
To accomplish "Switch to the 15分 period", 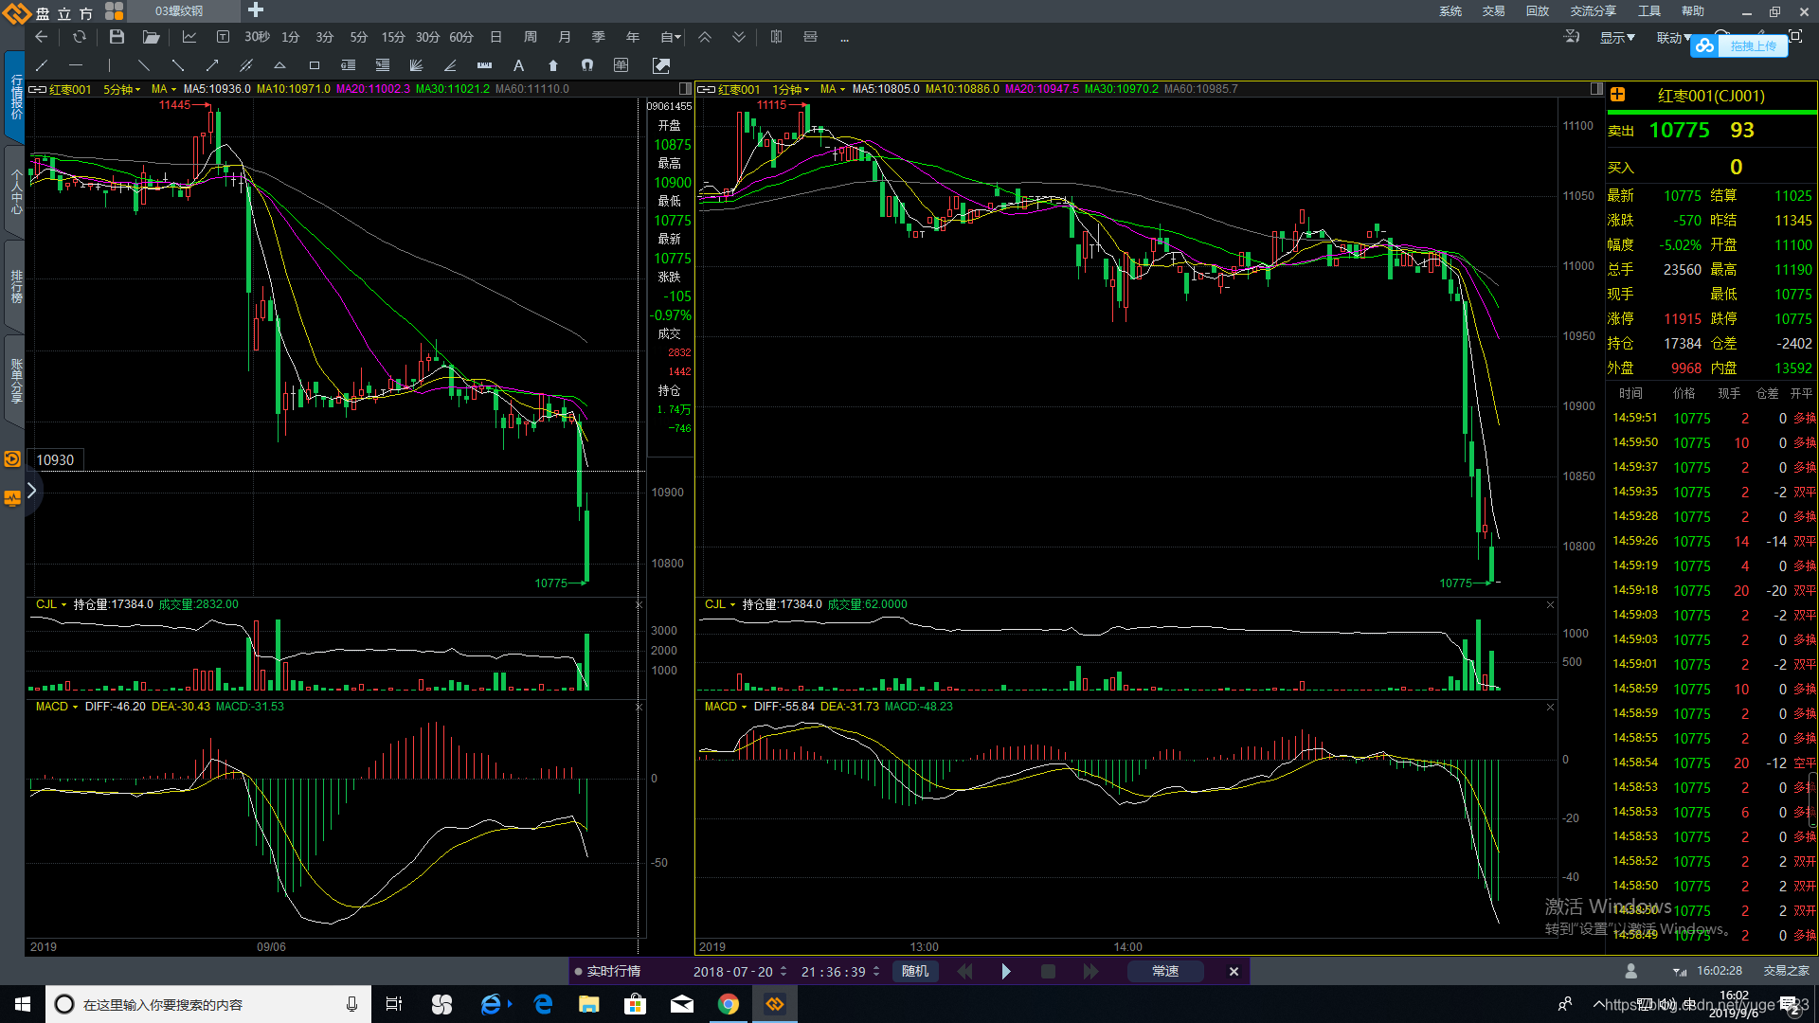I will (393, 37).
